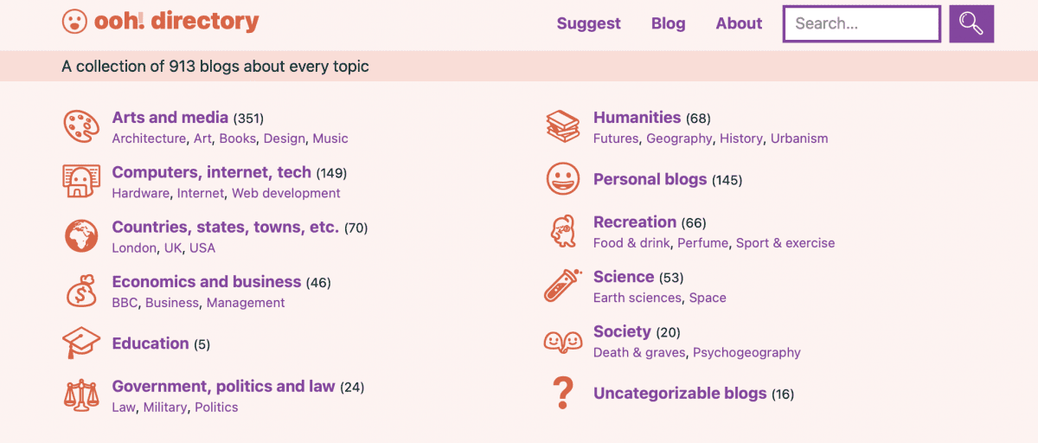Click the graduation cap Education icon
The height and width of the screenshot is (443, 1038).
81,343
